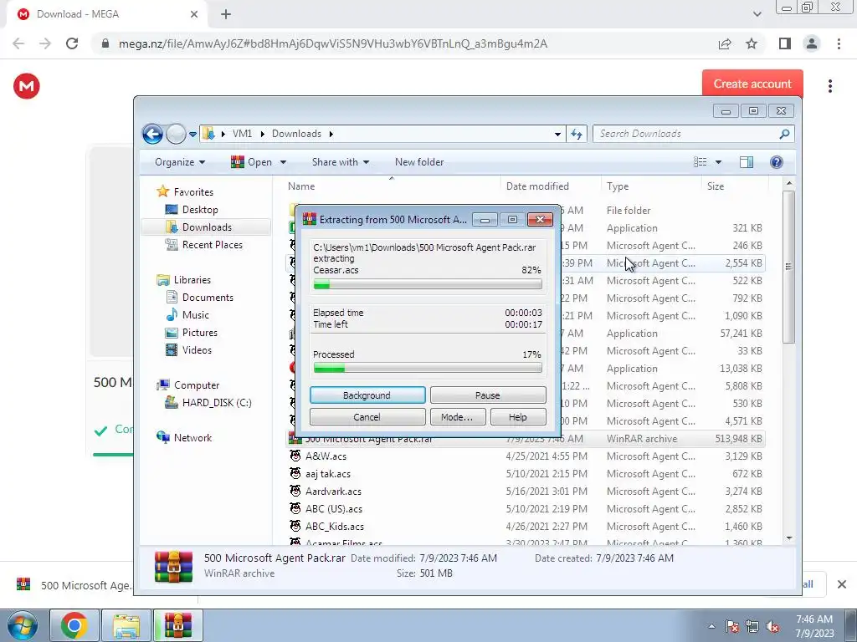Viewport: 857px width, 642px height.
Task: Open the Chrome profile avatar
Action: [x=812, y=43]
